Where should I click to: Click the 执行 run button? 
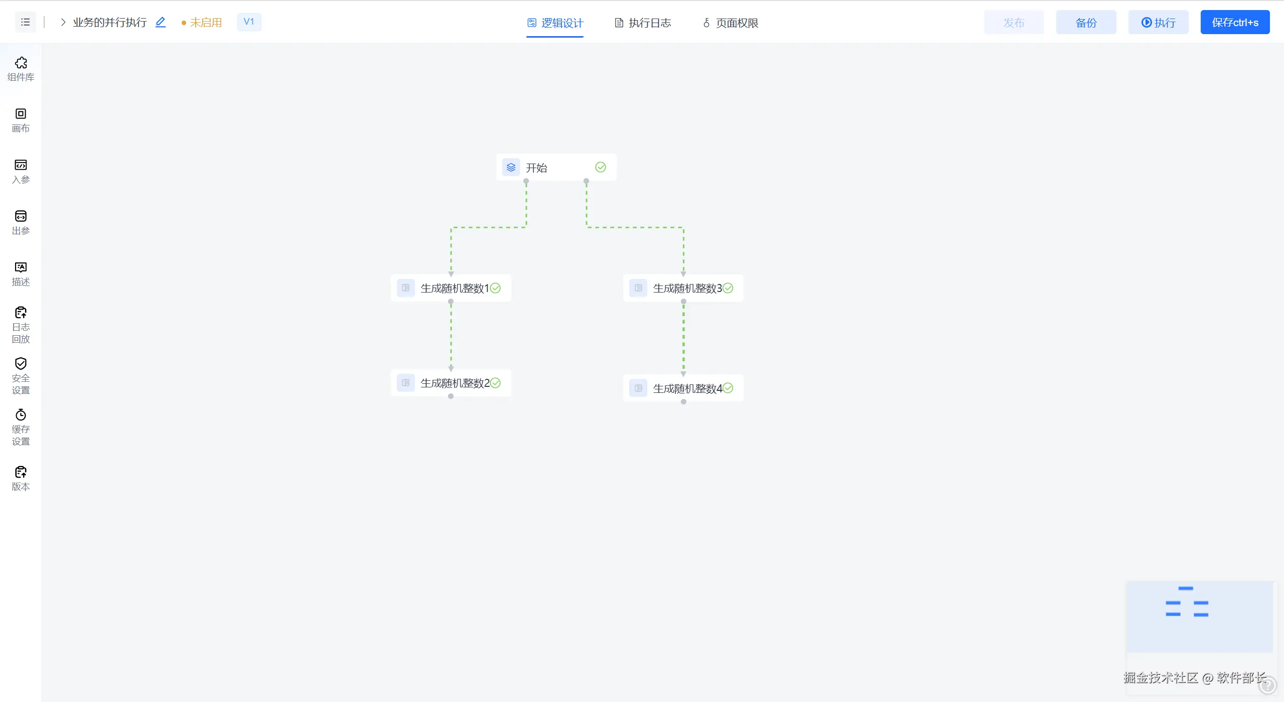pyautogui.click(x=1158, y=22)
